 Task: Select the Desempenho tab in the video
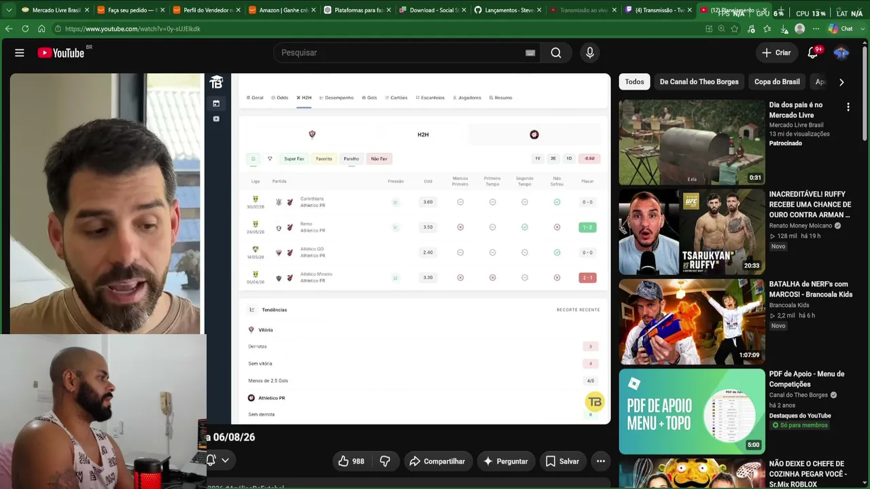tap(336, 98)
